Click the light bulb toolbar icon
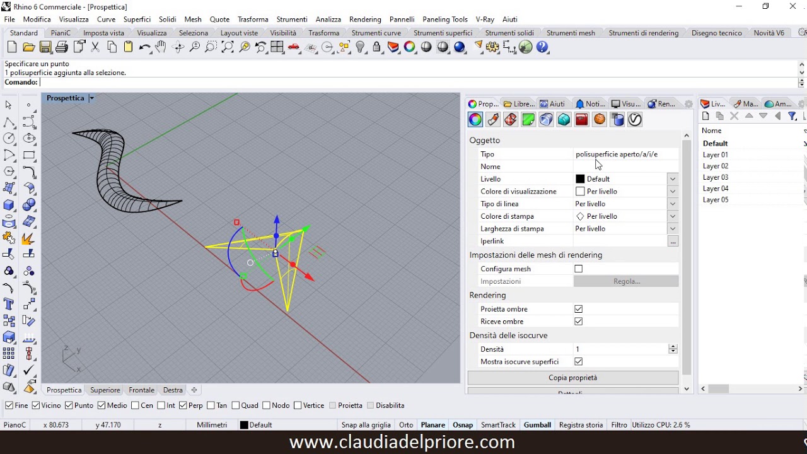The height and width of the screenshot is (454, 807). pos(361,47)
